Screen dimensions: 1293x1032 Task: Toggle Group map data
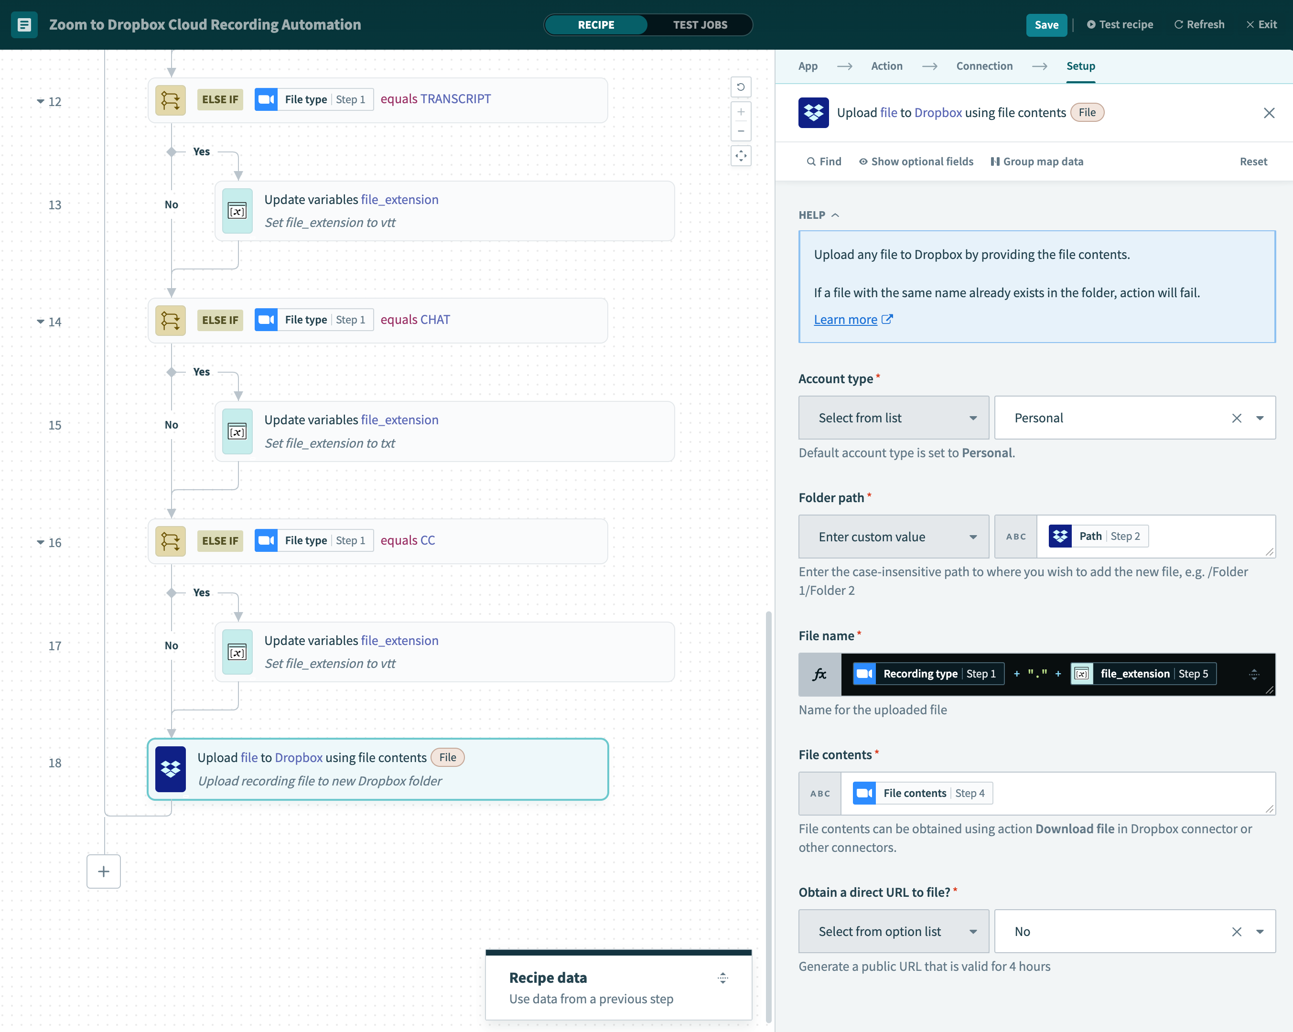click(x=1036, y=161)
